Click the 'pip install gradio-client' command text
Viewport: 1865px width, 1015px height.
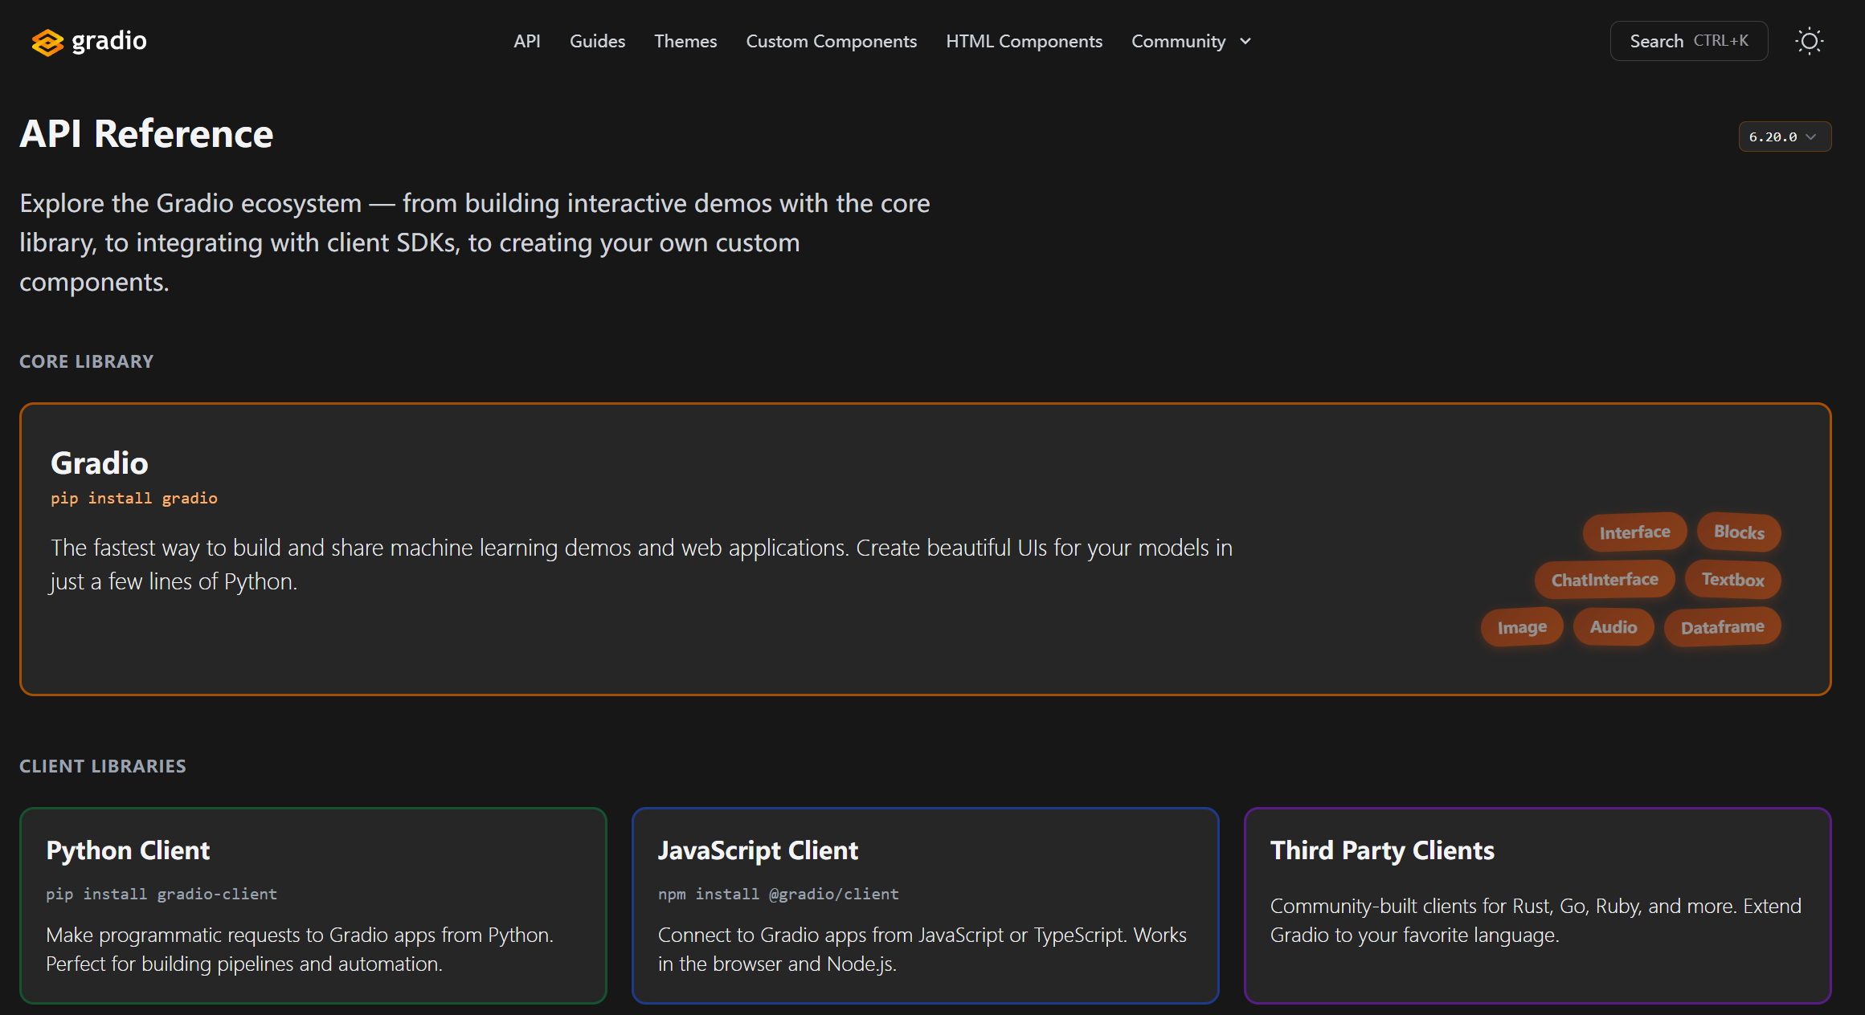coord(162,894)
